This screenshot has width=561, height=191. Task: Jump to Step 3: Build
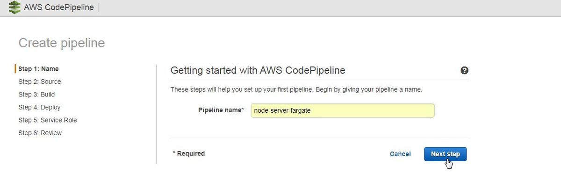[x=36, y=94]
